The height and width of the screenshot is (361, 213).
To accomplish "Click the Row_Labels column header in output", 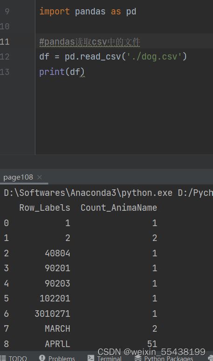I will click(45, 207).
